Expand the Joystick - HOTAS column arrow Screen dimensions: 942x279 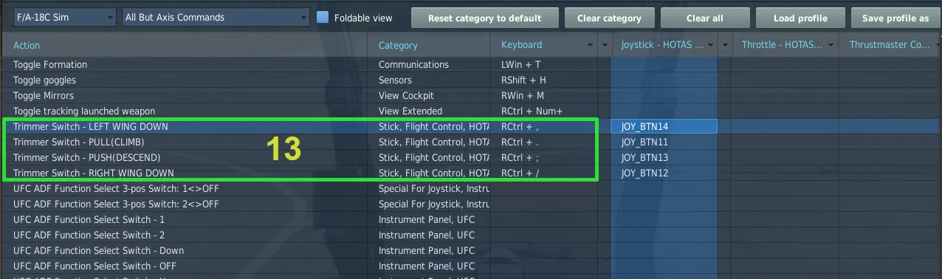(x=709, y=46)
